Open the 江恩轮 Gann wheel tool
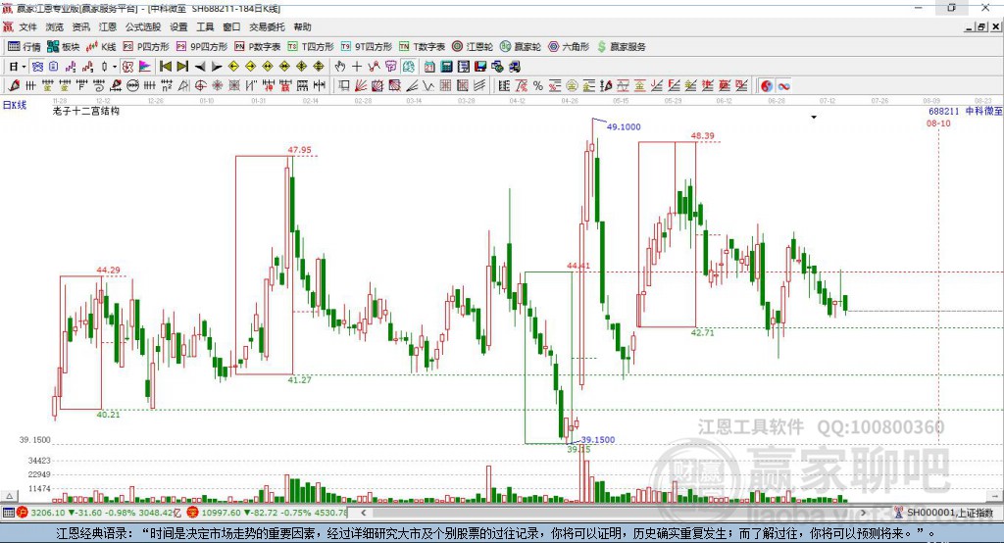This screenshot has width=1004, height=543. [473, 47]
